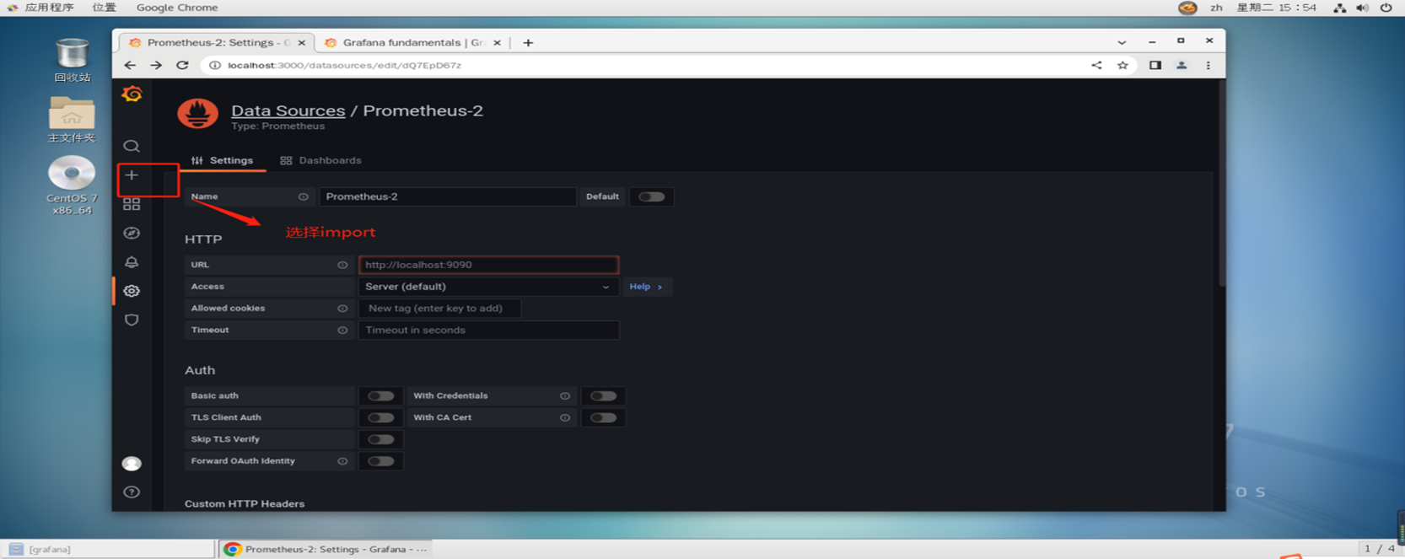The image size is (1405, 559).
Task: Open Chrome three-dot menu
Action: coord(1208,65)
